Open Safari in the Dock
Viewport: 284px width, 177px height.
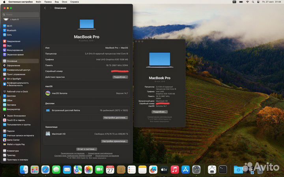(45, 170)
